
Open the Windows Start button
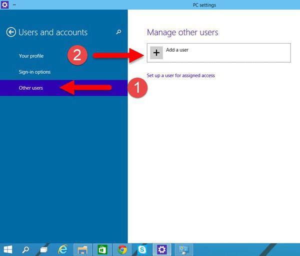coord(8,249)
